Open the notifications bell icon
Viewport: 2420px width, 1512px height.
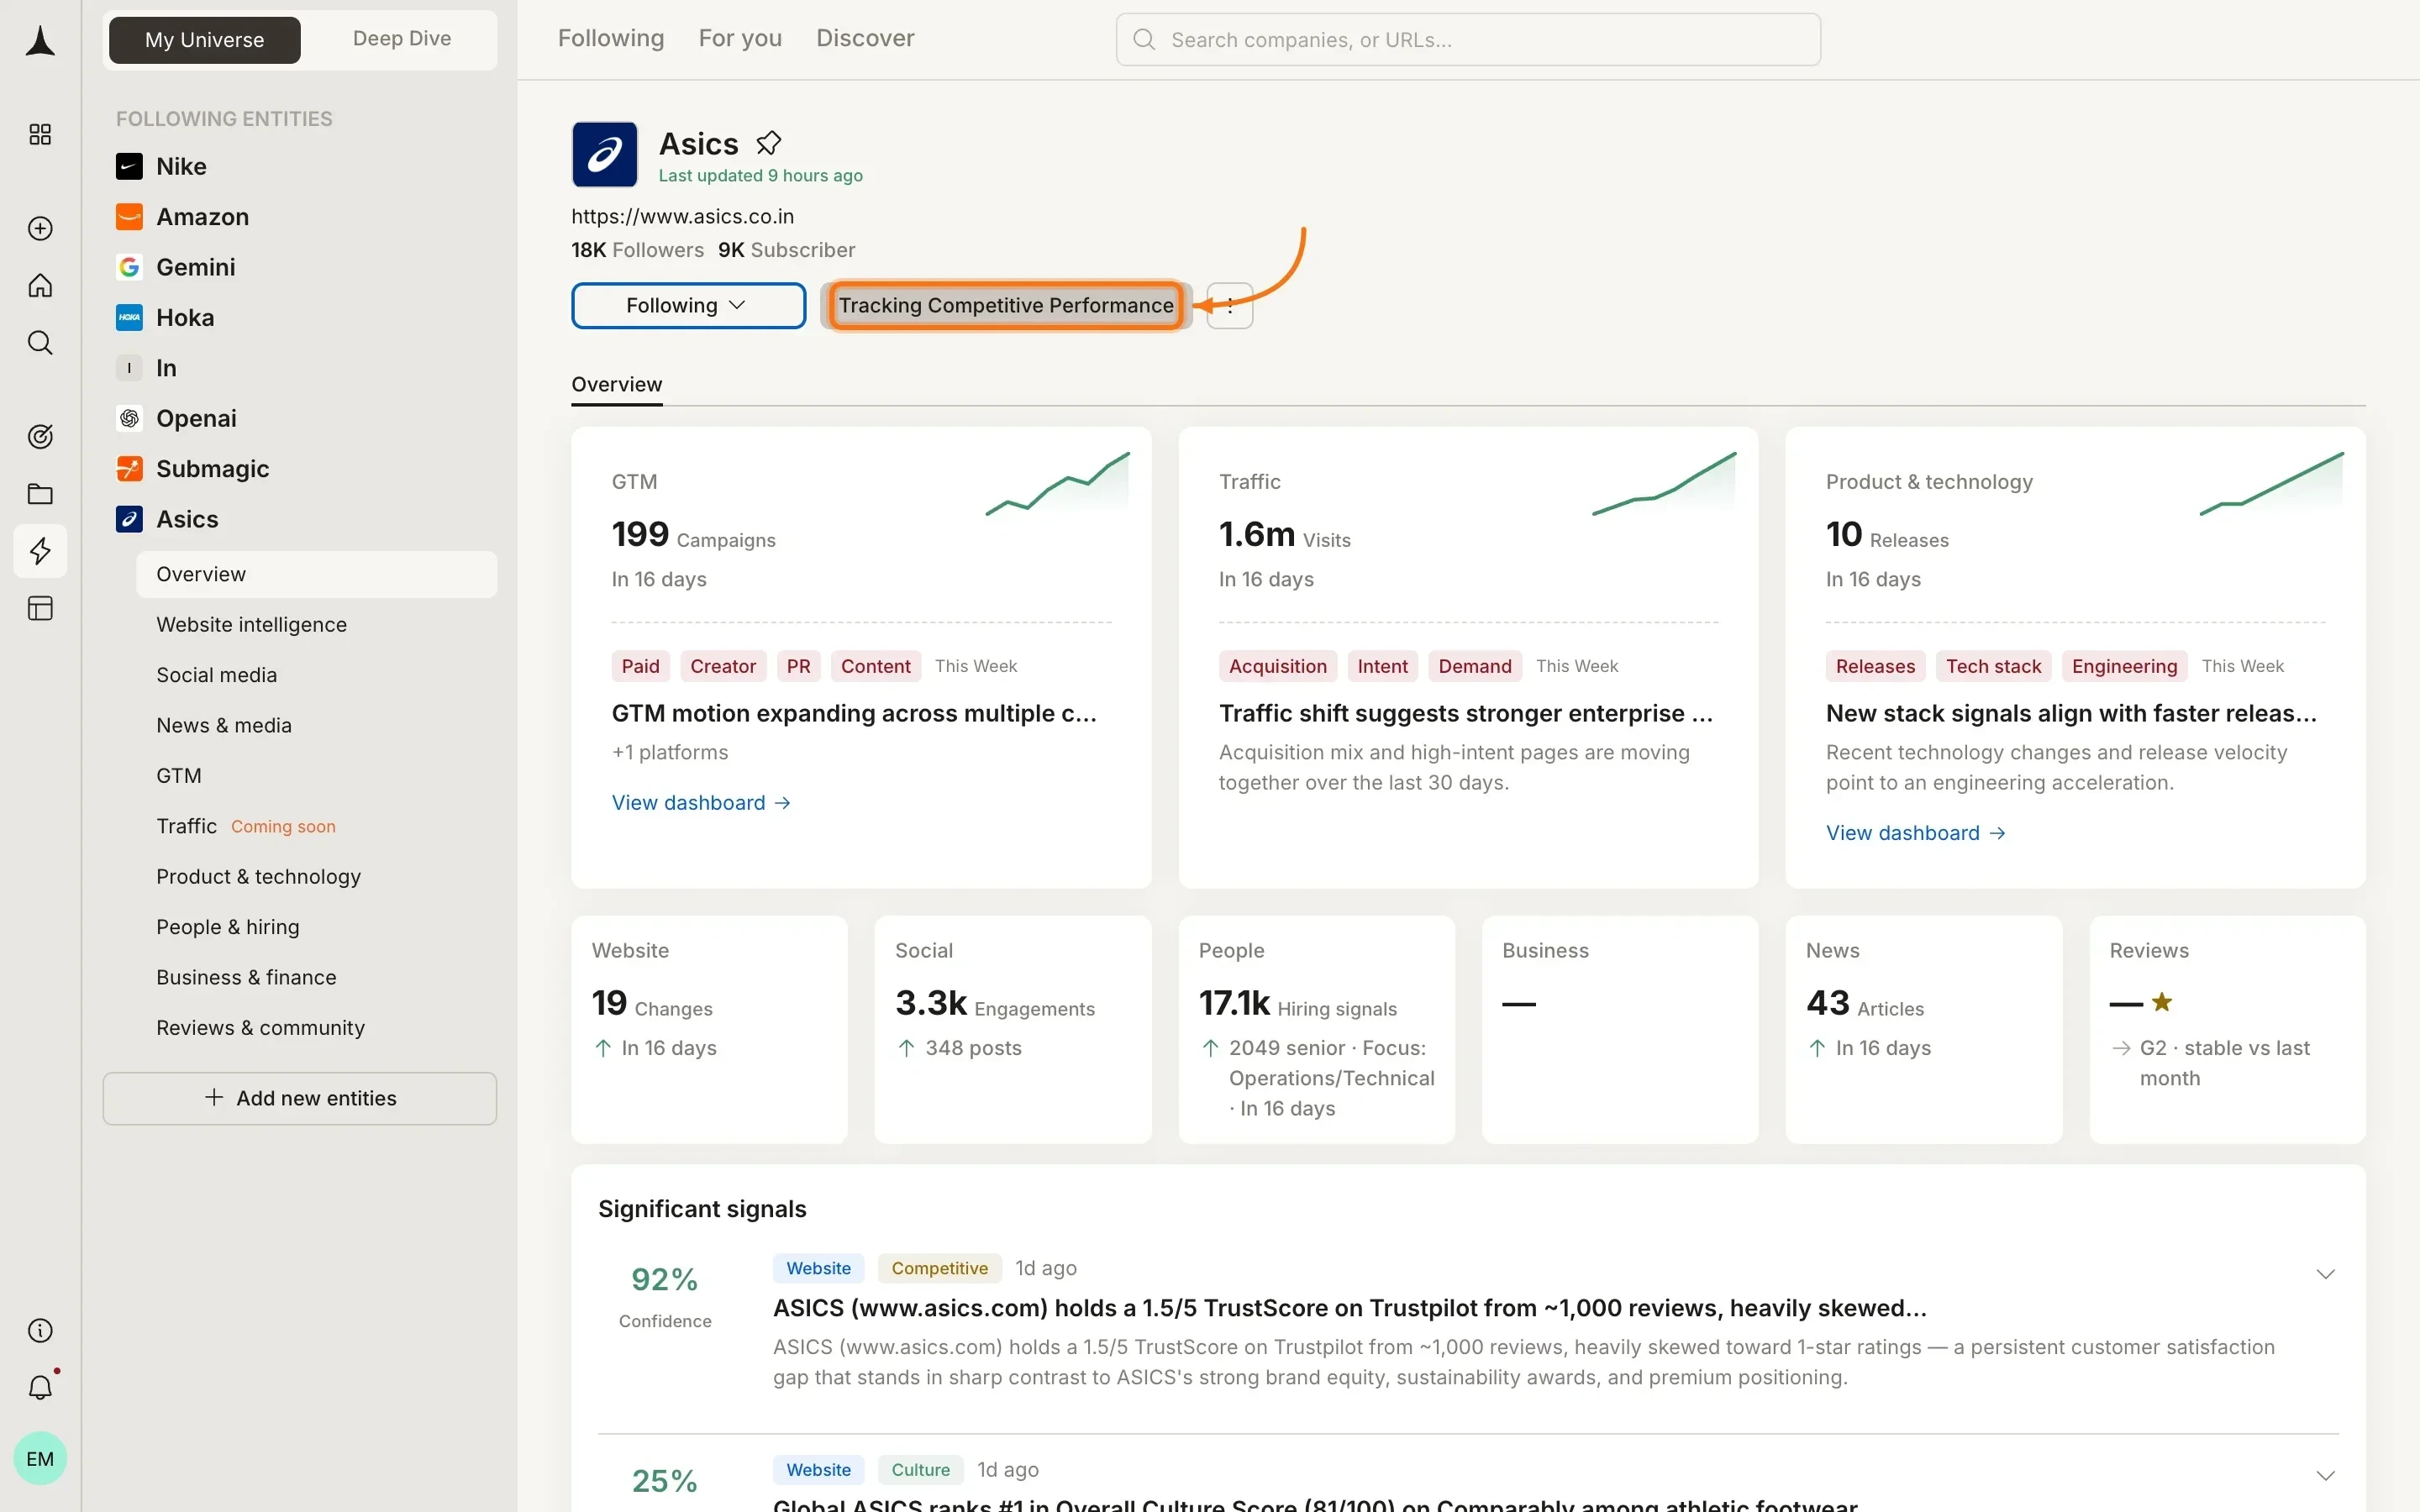coord(40,1387)
